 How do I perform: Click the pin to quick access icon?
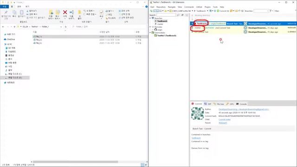tap(6, 13)
